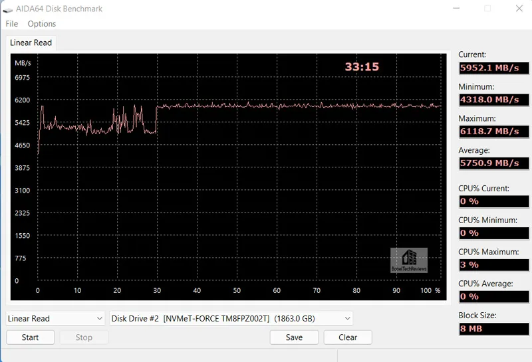Select the Linear Read tab
Screen dimensions: 532x362
point(31,43)
